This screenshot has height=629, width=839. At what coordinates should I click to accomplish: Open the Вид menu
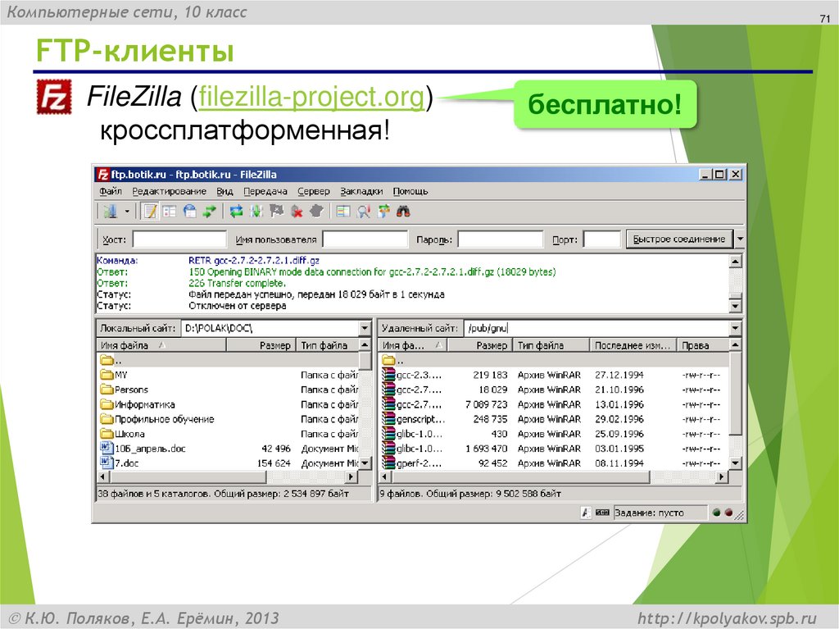(224, 191)
